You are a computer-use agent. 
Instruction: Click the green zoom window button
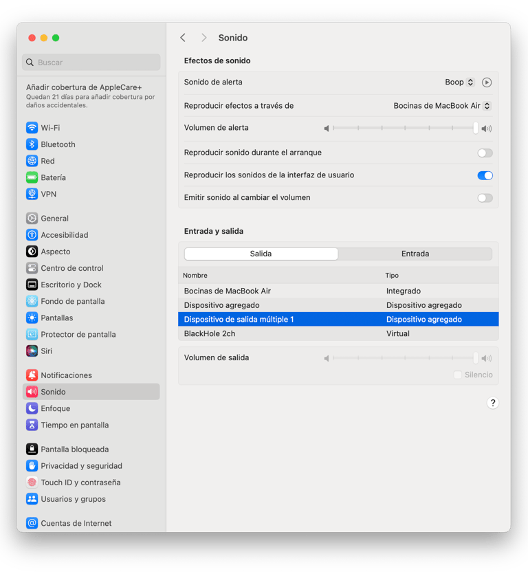(x=56, y=38)
